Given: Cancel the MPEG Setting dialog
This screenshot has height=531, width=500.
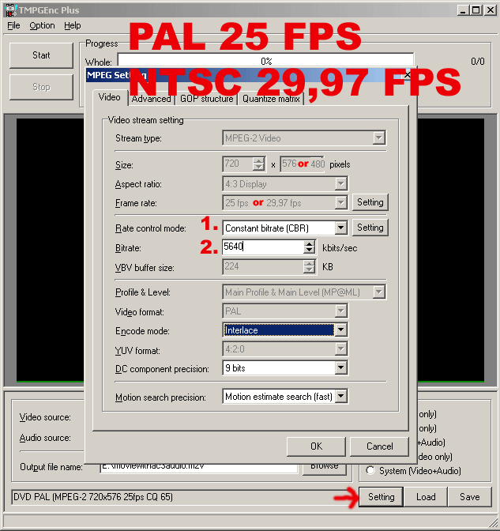Looking at the screenshot, I should tap(379, 446).
